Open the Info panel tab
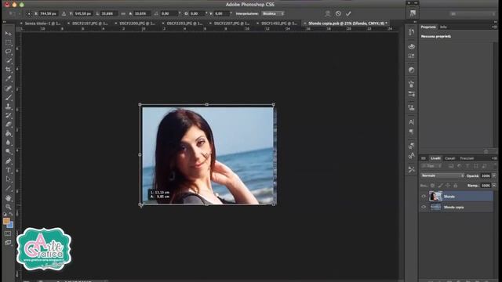This screenshot has height=282, width=502. point(443,27)
